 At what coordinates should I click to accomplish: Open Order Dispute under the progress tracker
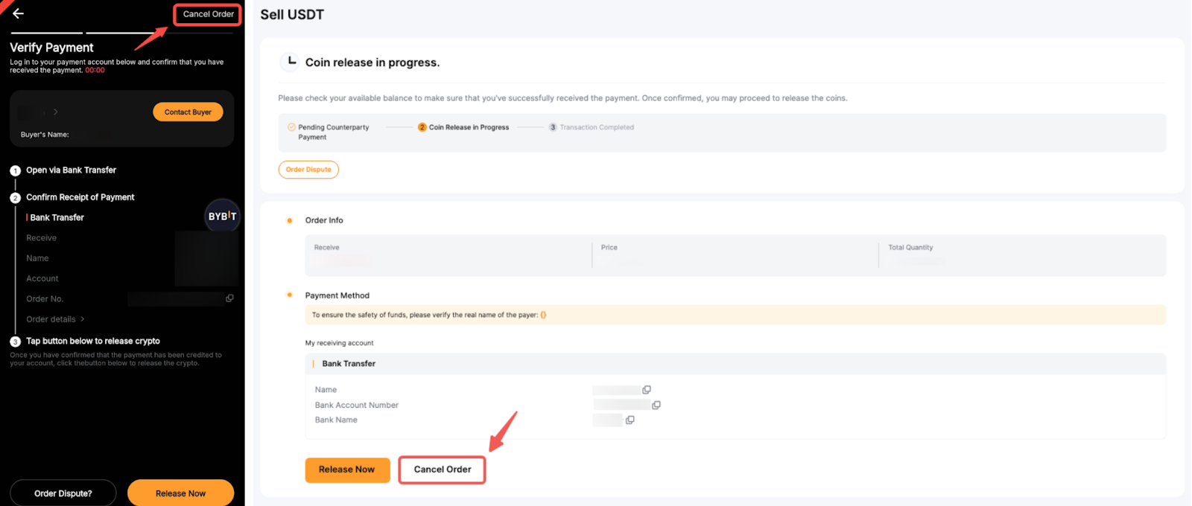pos(308,170)
